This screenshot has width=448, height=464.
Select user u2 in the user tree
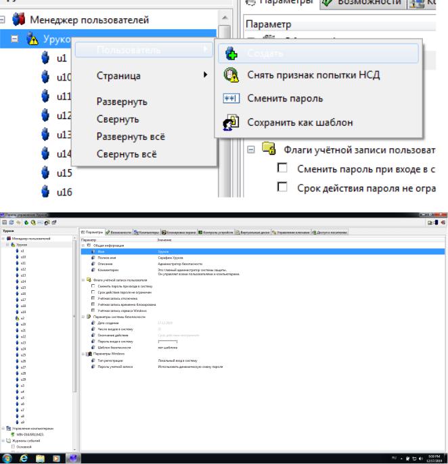pos(23,317)
